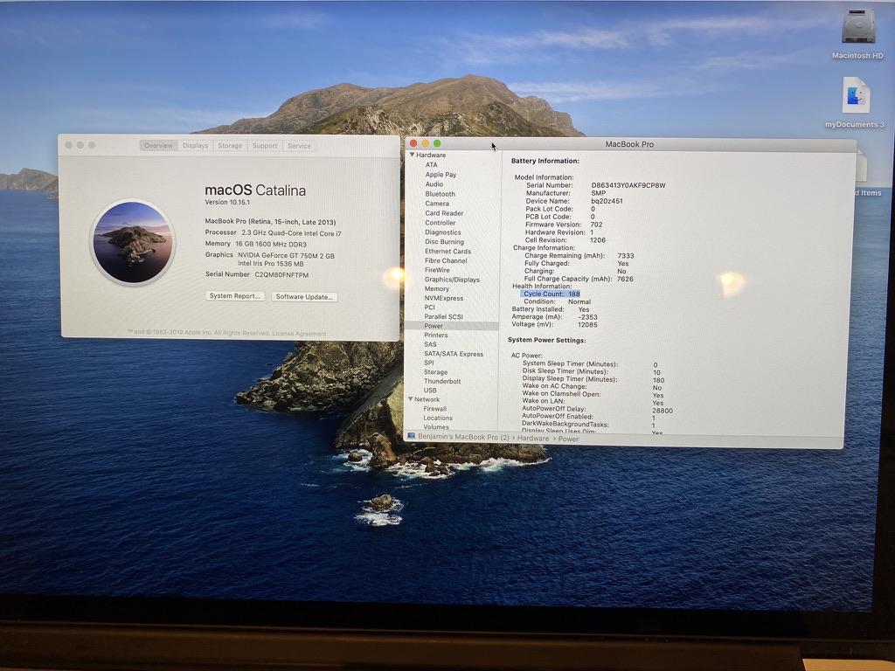Select the myDocuments 3 desktop file icon
Viewport: 895px width, 671px height.
(x=856, y=94)
